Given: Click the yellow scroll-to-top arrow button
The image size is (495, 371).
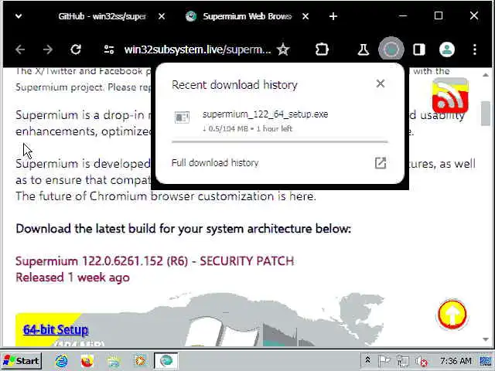Looking at the screenshot, I should tap(452, 315).
